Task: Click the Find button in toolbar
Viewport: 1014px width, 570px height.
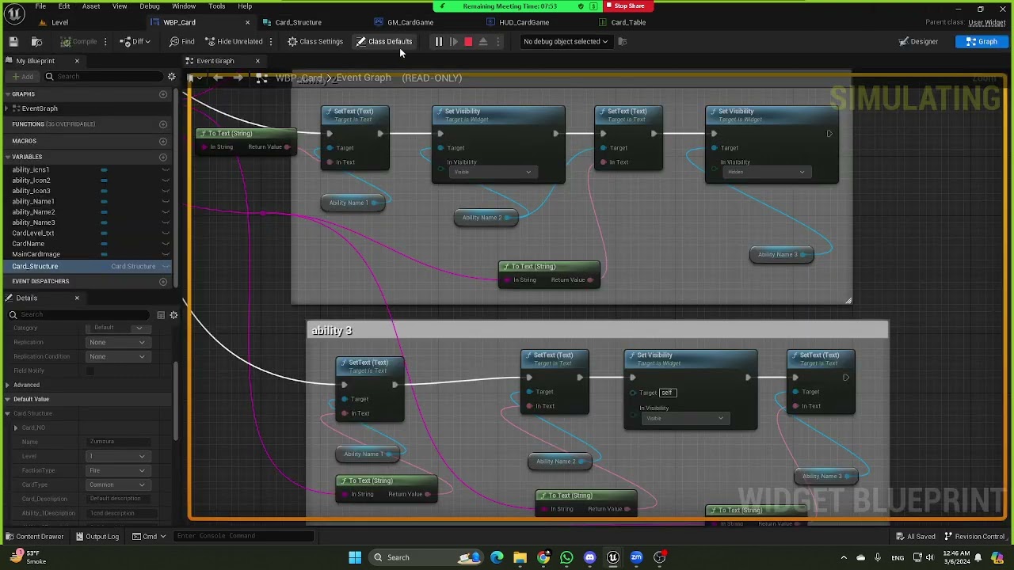Action: pyautogui.click(x=182, y=41)
